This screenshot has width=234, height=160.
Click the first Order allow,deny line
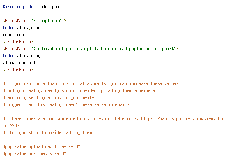[21, 28]
